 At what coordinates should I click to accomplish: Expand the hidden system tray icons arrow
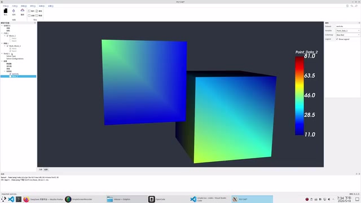pos(333,199)
